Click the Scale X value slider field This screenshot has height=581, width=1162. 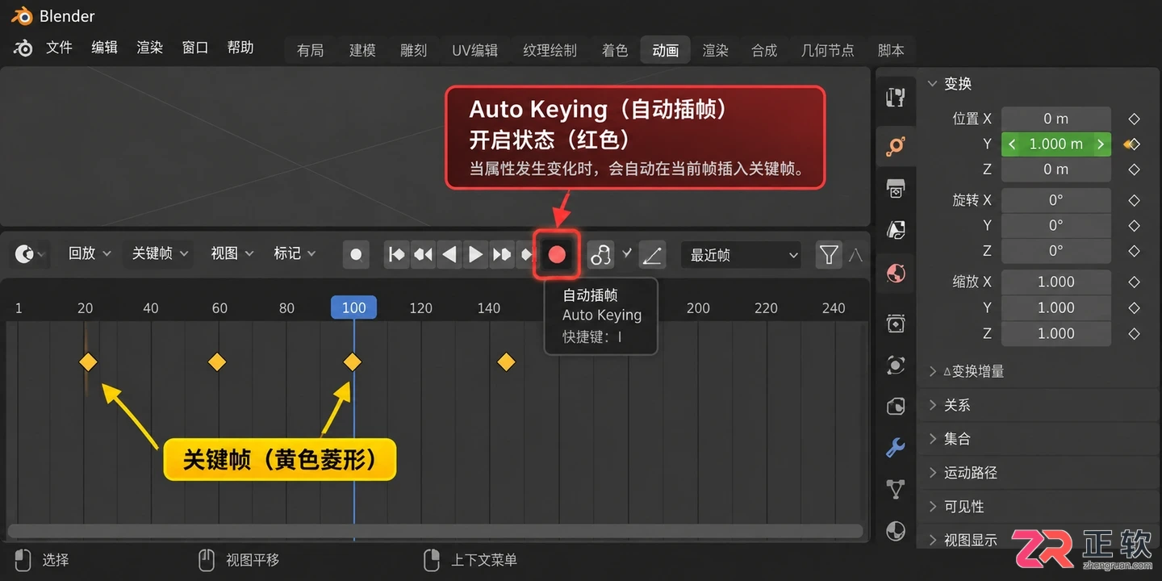pos(1056,282)
